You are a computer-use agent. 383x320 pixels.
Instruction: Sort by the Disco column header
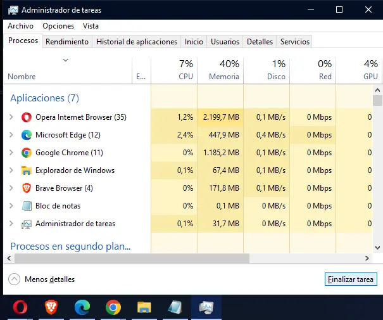[267, 70]
